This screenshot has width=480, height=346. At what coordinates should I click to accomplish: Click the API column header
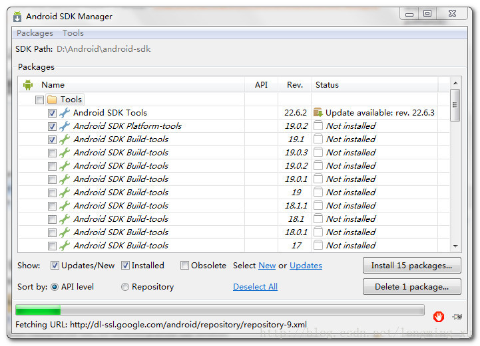click(x=261, y=84)
